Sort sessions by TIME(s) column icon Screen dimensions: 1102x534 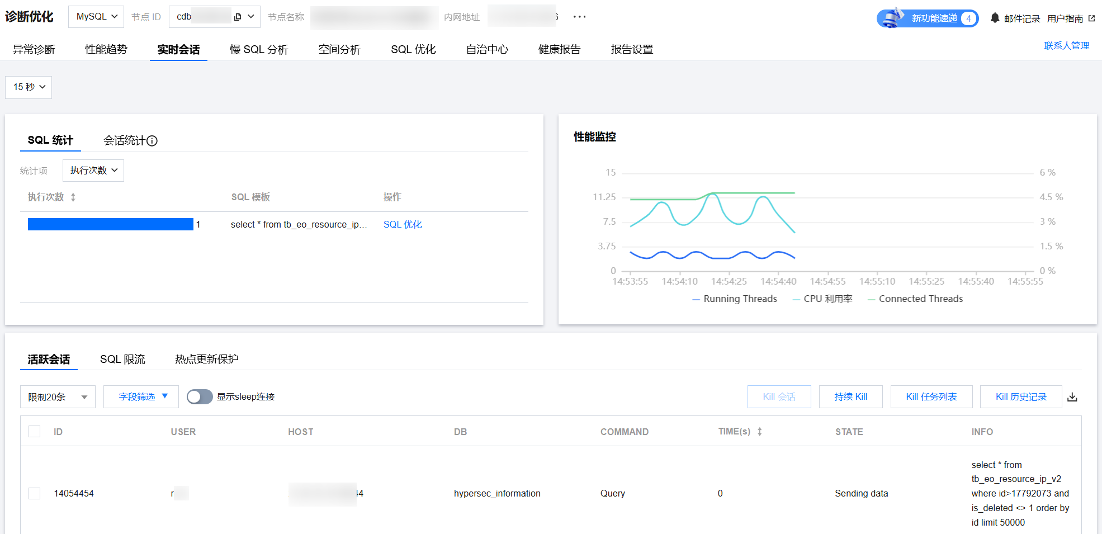click(x=759, y=432)
